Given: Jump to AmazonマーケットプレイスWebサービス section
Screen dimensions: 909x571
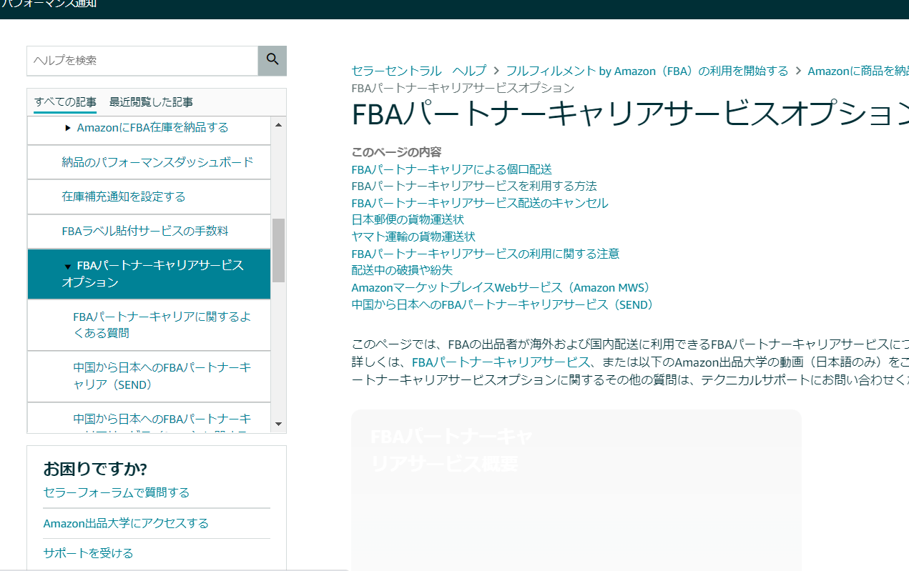Looking at the screenshot, I should 501,287.
